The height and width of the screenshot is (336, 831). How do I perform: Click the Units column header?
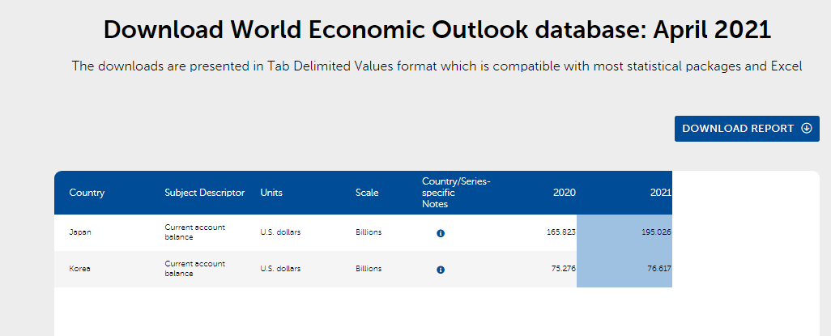coord(271,193)
